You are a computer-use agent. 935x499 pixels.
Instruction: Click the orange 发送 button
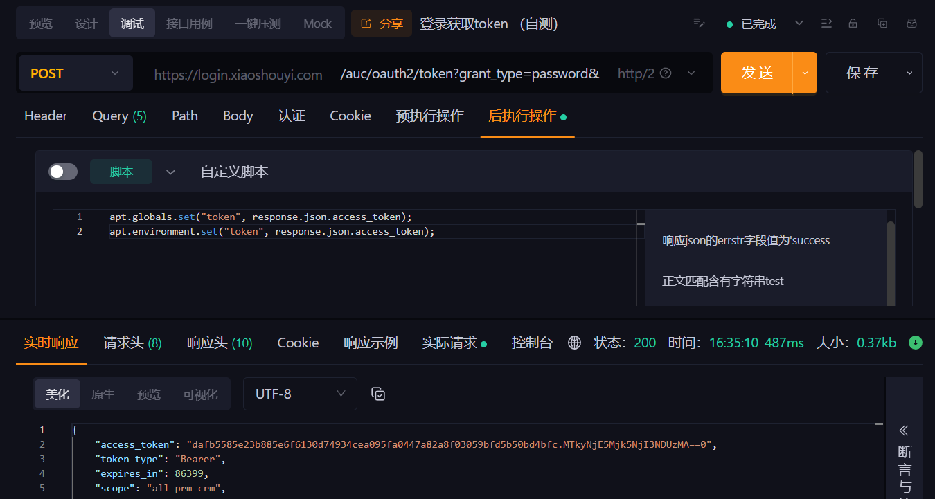757,73
